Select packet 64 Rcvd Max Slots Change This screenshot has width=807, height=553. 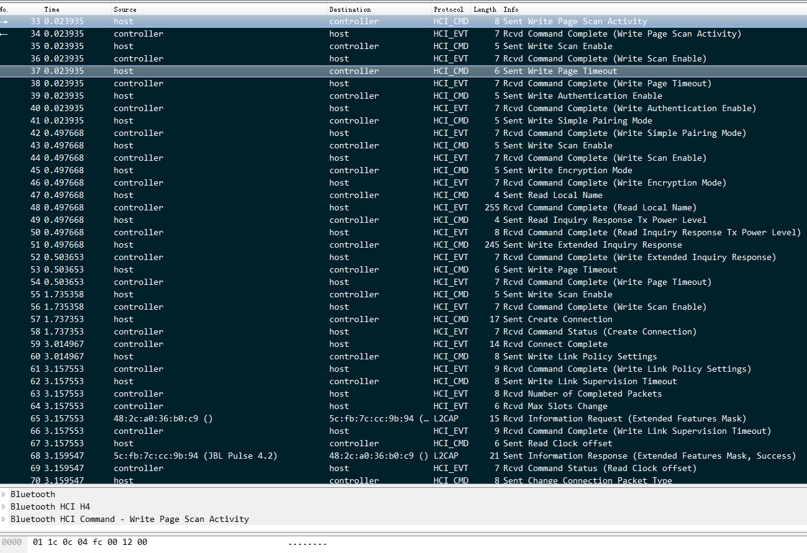tap(403, 407)
